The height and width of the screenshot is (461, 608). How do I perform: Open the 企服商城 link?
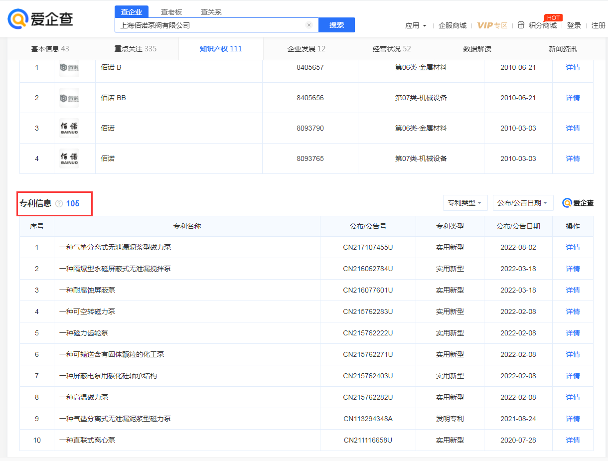point(453,25)
